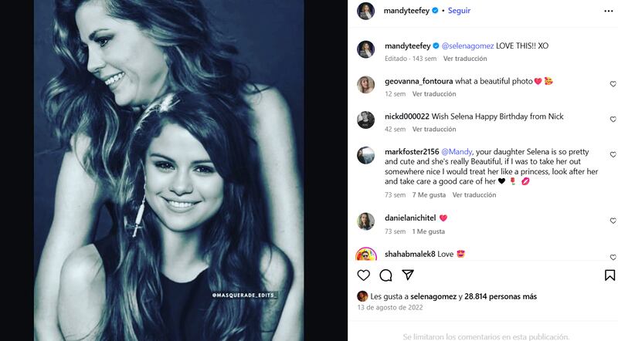The width and height of the screenshot is (618, 341).
Task: Open the black and white post photo
Action: coord(168,170)
